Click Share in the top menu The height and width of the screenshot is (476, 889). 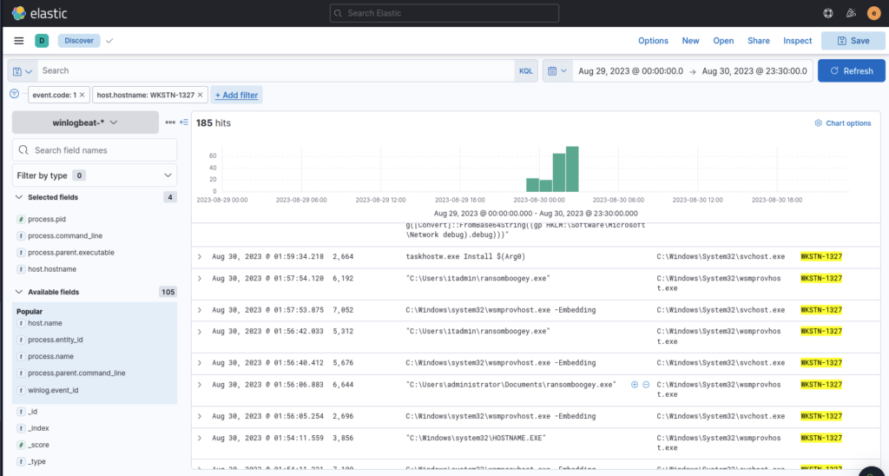[759, 41]
